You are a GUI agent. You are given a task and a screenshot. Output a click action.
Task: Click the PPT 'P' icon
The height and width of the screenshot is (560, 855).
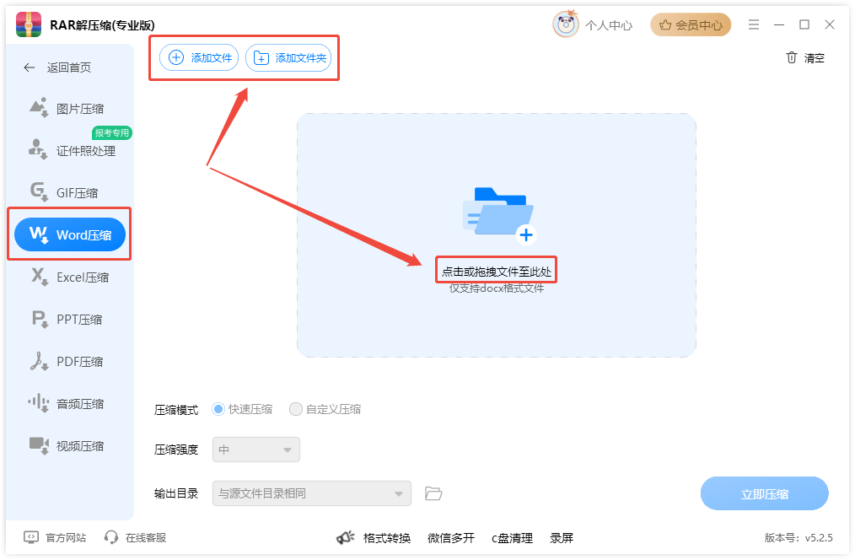40,319
